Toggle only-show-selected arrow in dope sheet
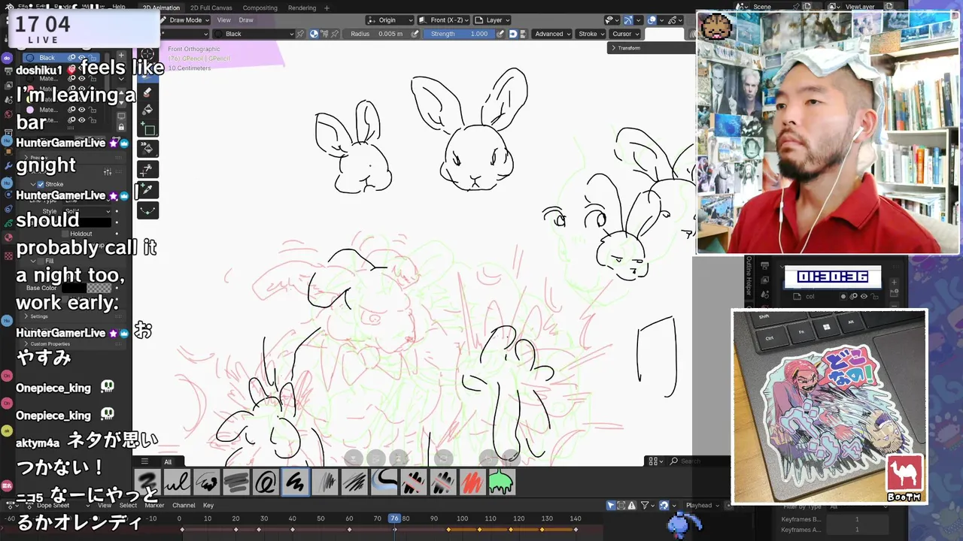 click(x=611, y=506)
